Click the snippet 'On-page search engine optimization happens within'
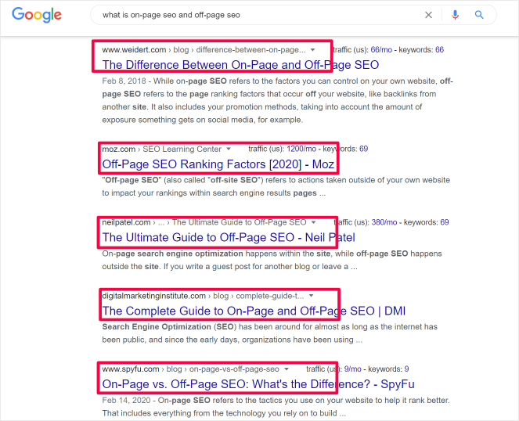Viewport: 519px width, 421px height. click(x=272, y=260)
